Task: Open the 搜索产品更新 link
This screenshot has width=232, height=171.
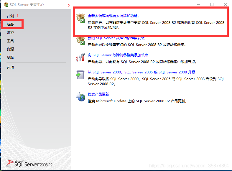Action: click(98, 94)
